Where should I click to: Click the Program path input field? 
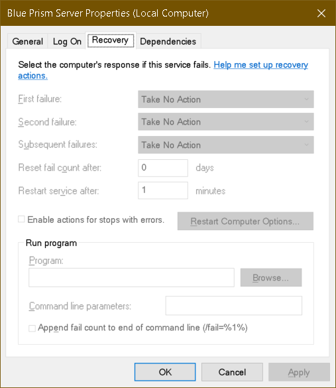(131, 277)
